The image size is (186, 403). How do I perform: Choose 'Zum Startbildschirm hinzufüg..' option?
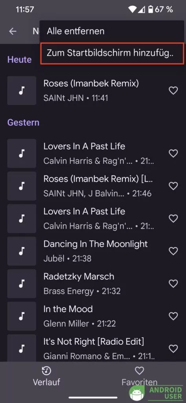[112, 54]
